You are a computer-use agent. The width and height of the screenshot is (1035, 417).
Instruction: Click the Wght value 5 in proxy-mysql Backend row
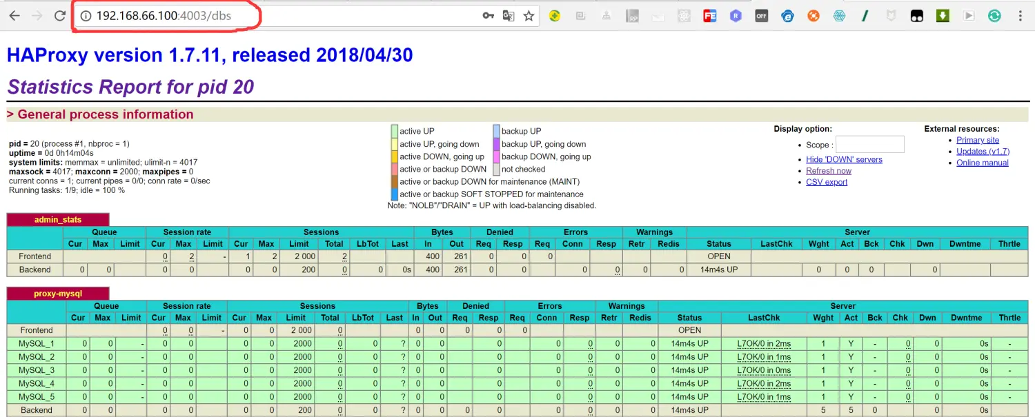tap(822, 410)
